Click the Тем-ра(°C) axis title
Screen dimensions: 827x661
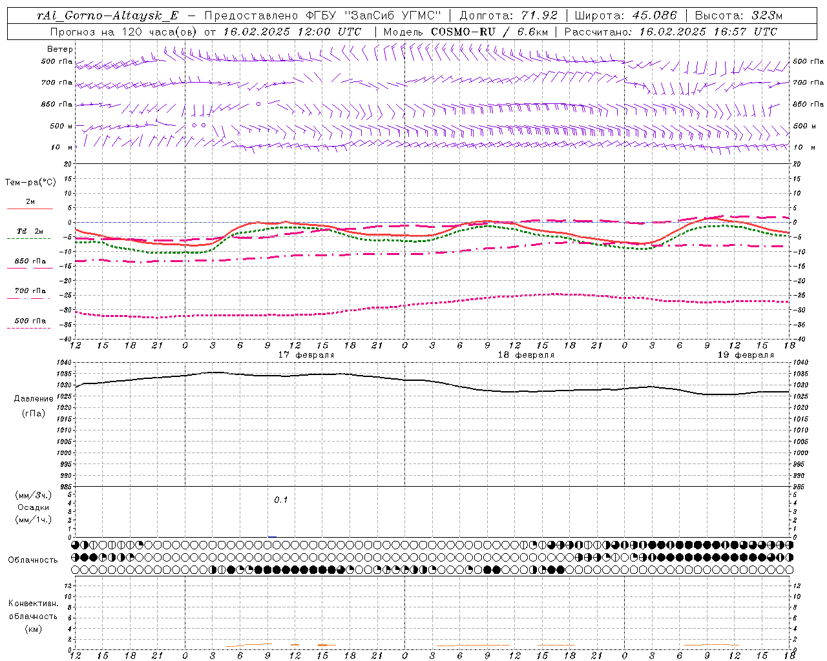[30, 183]
